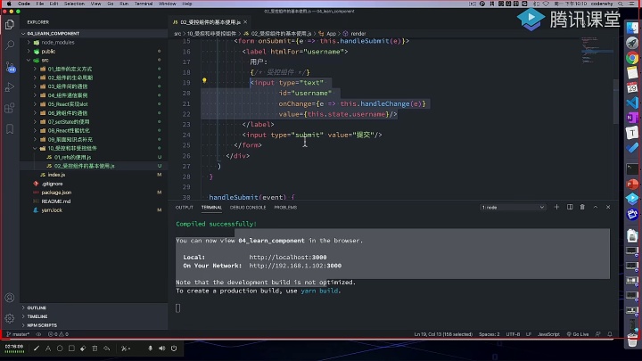Viewport: 642px width, 361px height.
Task: Open Visual Studio Code from the dock
Action: pos(632,103)
